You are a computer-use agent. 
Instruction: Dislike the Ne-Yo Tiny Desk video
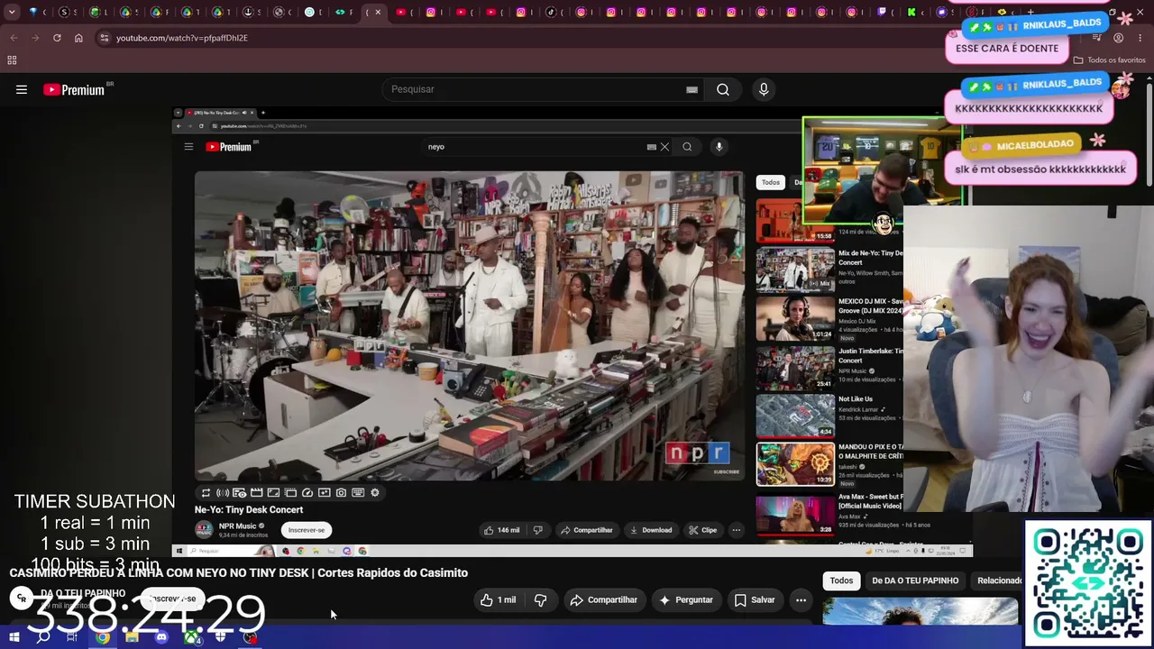click(x=538, y=530)
